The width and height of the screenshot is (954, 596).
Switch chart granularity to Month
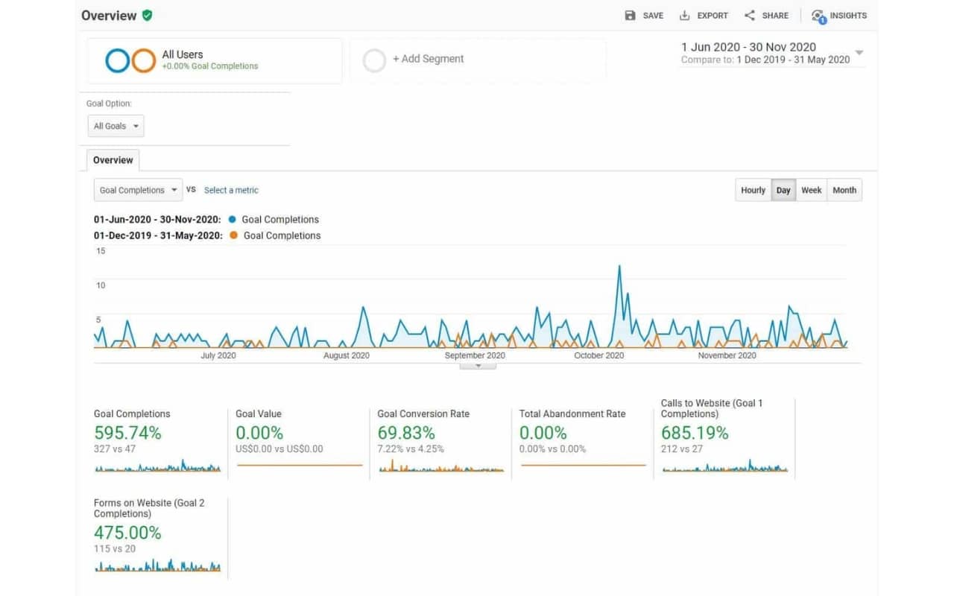click(844, 190)
